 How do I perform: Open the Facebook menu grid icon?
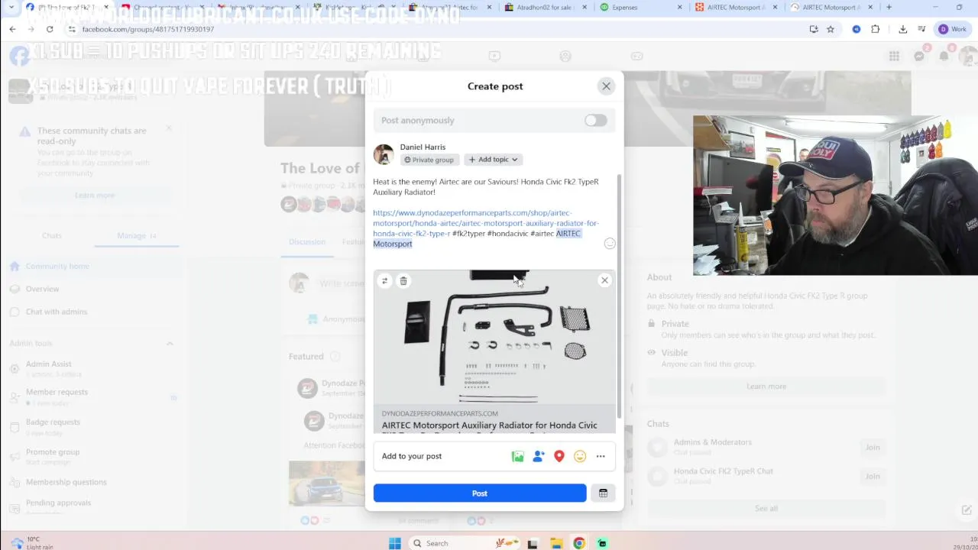click(894, 56)
